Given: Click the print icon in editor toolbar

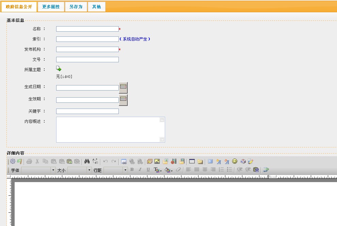Looking at the screenshot, I should pyautogui.click(x=29, y=161).
